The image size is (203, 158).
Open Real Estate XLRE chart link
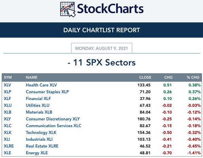42,146
